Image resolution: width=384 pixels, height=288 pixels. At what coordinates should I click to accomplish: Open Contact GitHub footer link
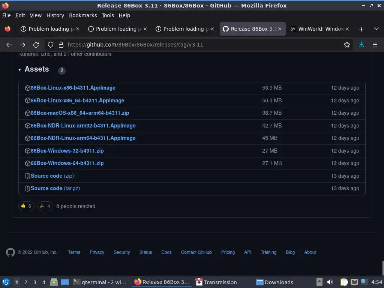196,252
